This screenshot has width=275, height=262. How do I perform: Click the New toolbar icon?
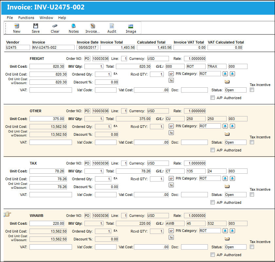click(x=17, y=26)
